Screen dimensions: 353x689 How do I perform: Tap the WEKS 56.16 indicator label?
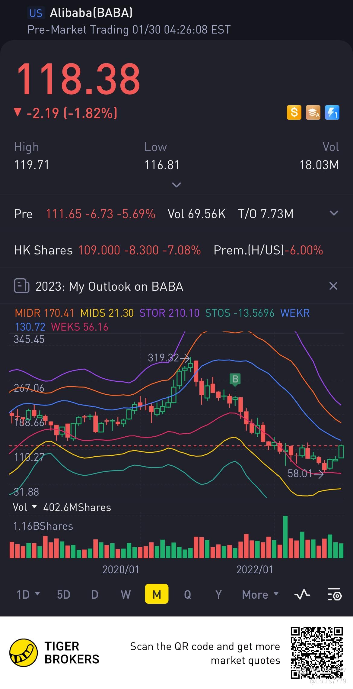click(80, 327)
